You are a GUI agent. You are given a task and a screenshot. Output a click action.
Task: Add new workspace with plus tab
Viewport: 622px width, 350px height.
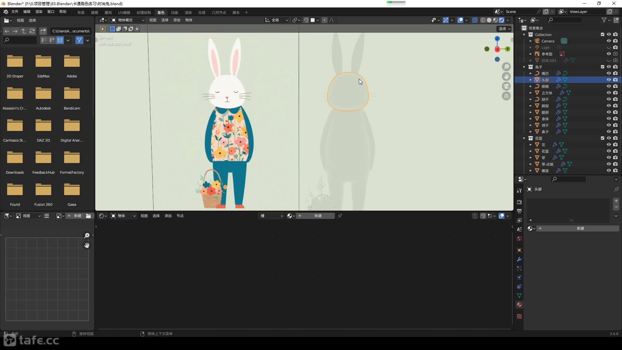[x=246, y=12]
